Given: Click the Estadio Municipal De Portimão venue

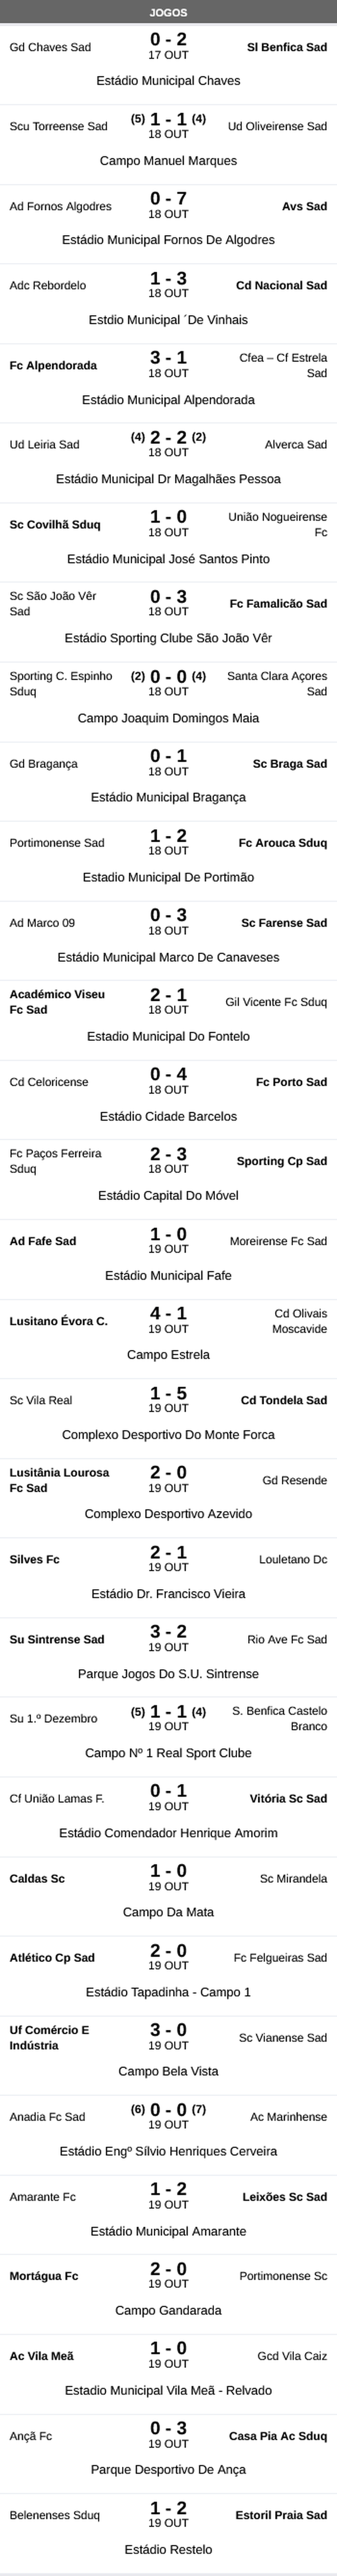Looking at the screenshot, I should tap(168, 877).
